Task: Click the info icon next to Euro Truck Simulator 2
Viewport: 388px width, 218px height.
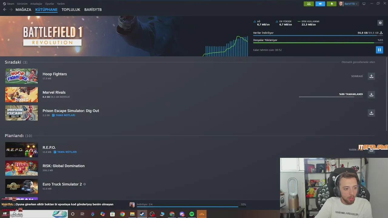Action: coord(85,184)
